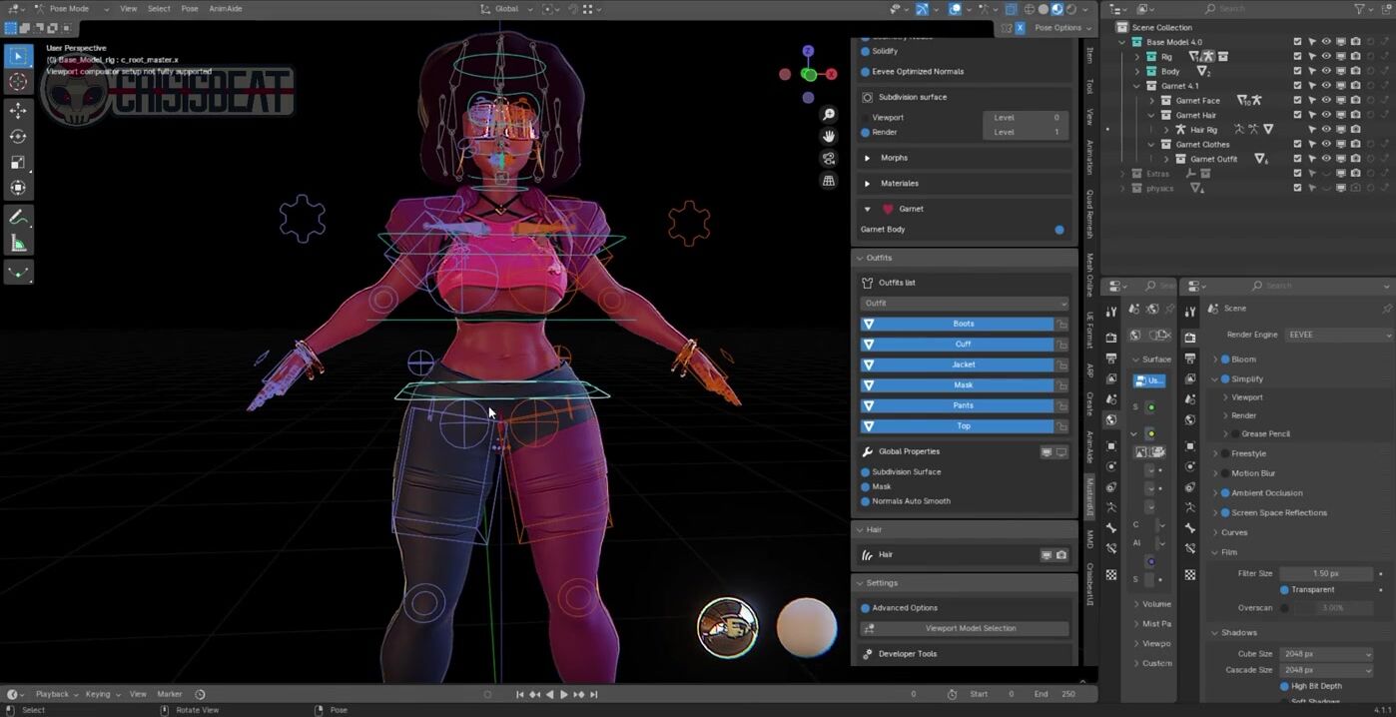The height and width of the screenshot is (717, 1396).
Task: Select the Annotate pencil tool
Action: pos(18,218)
